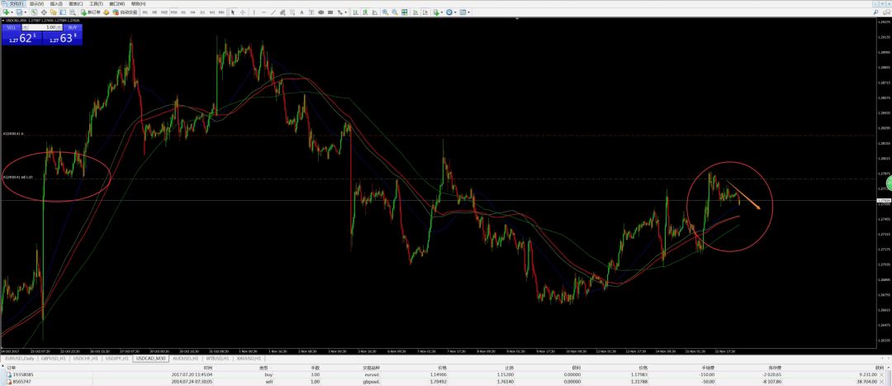Open the new chart dropdown arrow
Screen dimensions: 892x386
point(14,12)
